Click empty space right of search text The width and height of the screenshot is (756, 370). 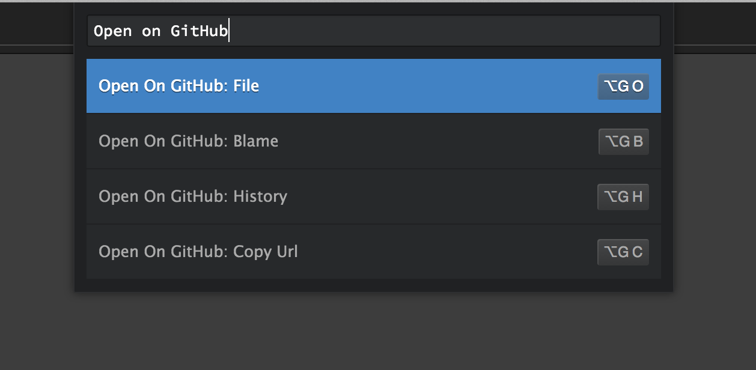coord(445,31)
